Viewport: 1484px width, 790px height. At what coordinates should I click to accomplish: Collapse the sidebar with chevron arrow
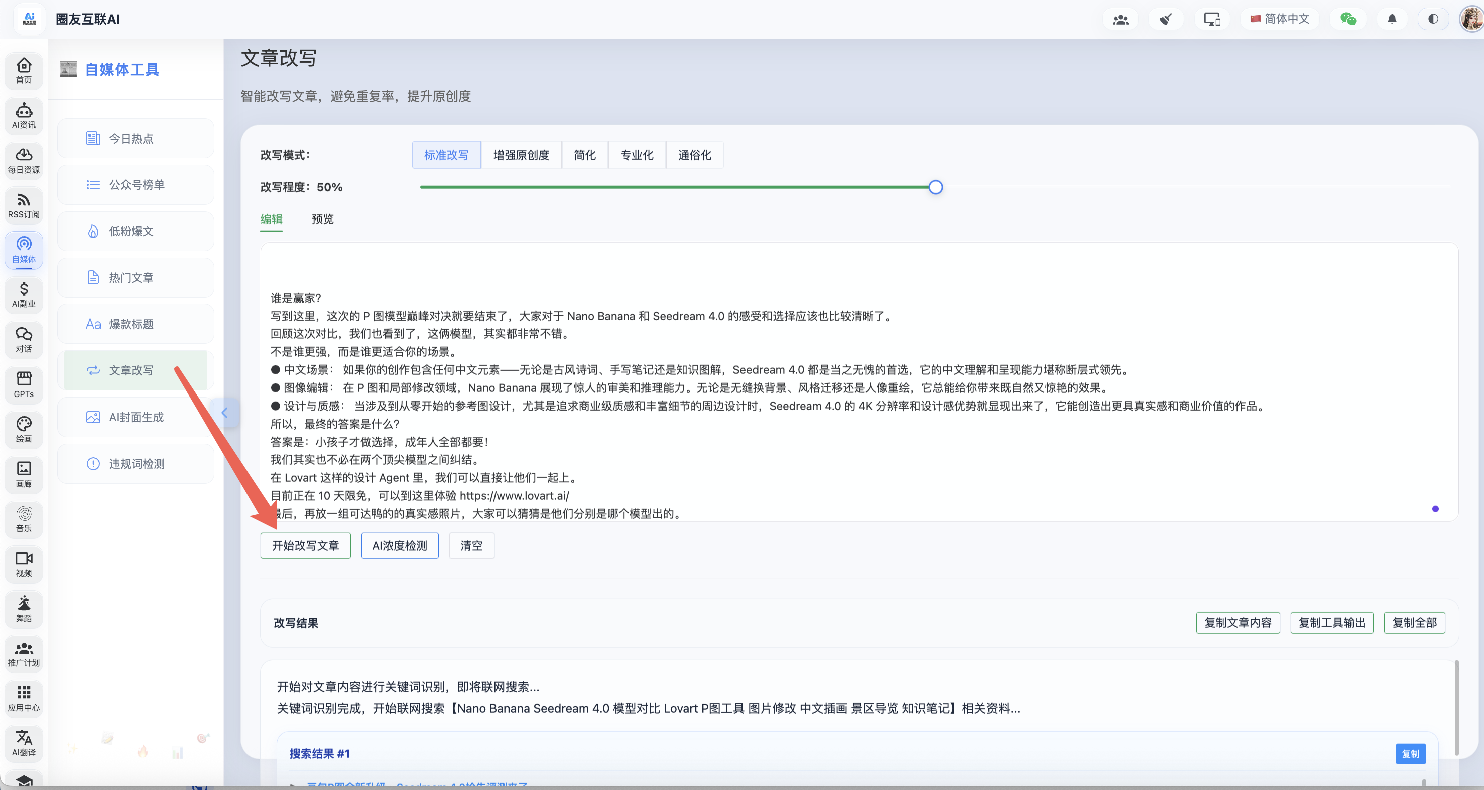point(225,413)
